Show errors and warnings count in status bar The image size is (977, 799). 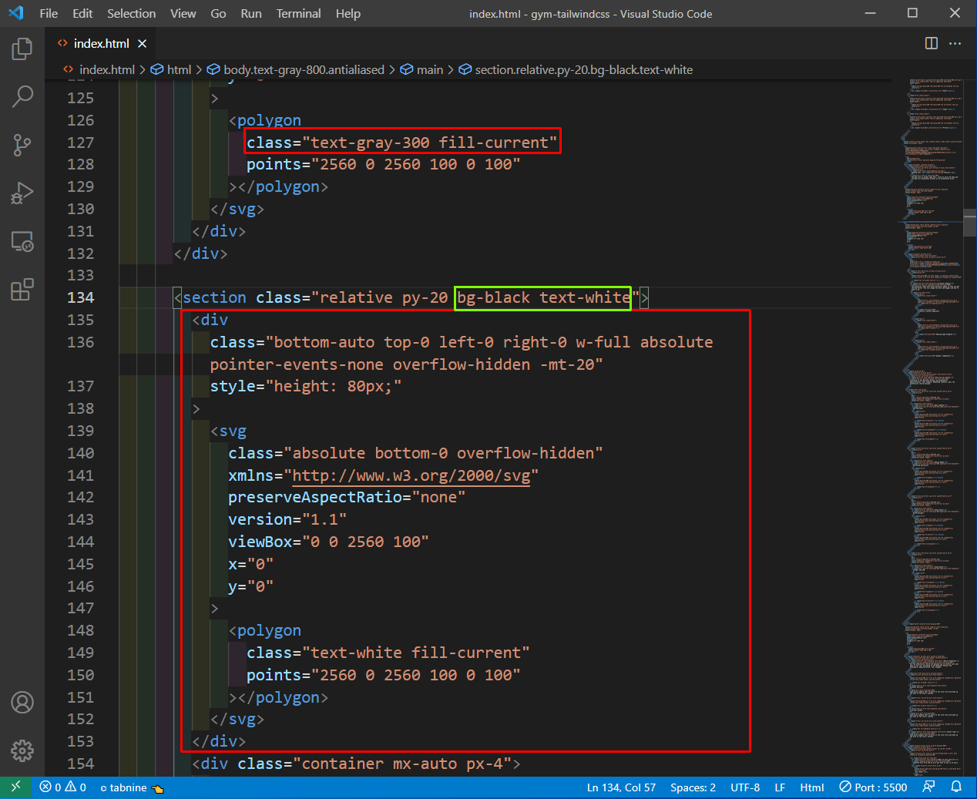[x=63, y=787]
